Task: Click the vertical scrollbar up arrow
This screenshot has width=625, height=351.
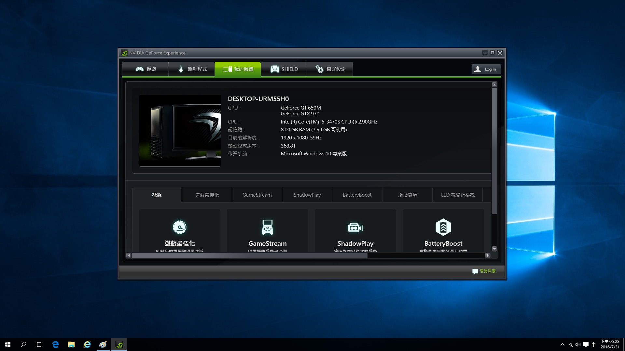Action: [494, 85]
